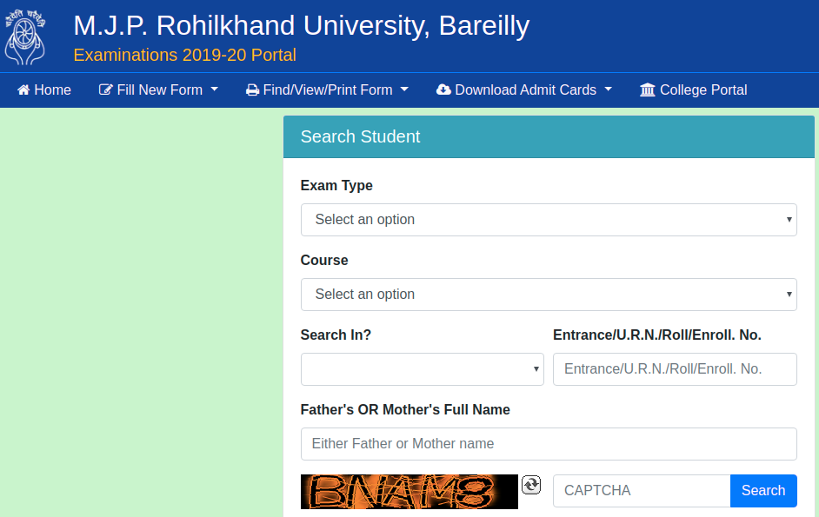Screen dimensions: 819x517
Task: Focus the Entrance/U.R.N./Roll/Enroll. No. field
Action: (675, 369)
